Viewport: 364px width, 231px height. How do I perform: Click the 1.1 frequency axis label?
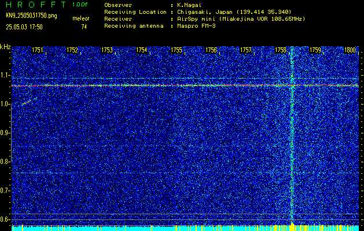(5, 75)
